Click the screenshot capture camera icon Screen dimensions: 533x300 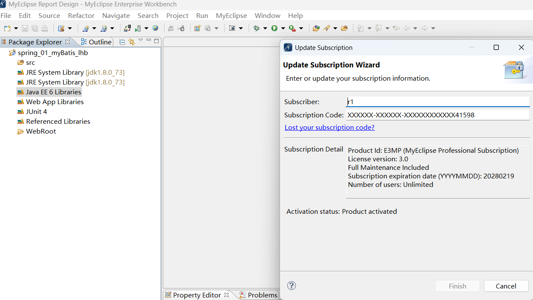tap(232, 28)
